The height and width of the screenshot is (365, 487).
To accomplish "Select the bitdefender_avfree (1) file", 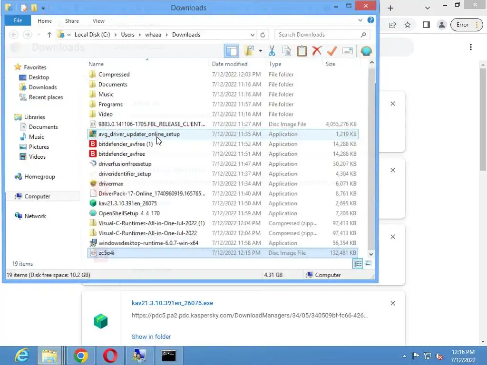I will [x=125, y=144].
